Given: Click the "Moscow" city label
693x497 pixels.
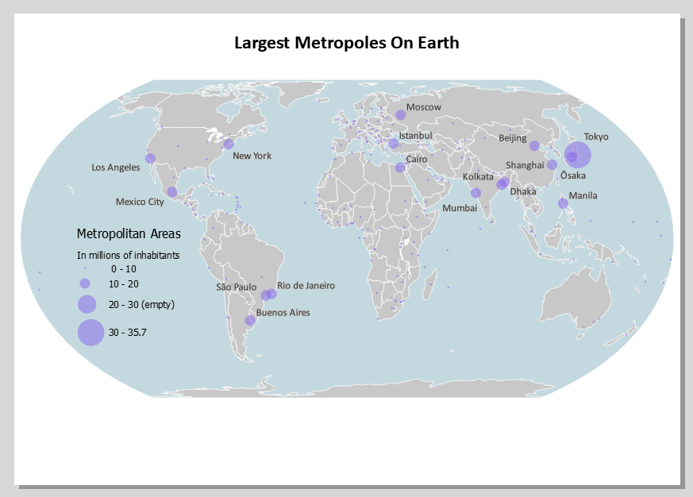Looking at the screenshot, I should [424, 107].
